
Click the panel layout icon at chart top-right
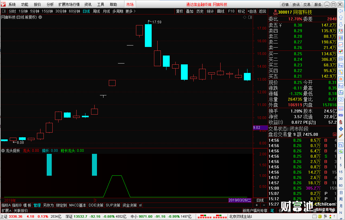click(250, 17)
